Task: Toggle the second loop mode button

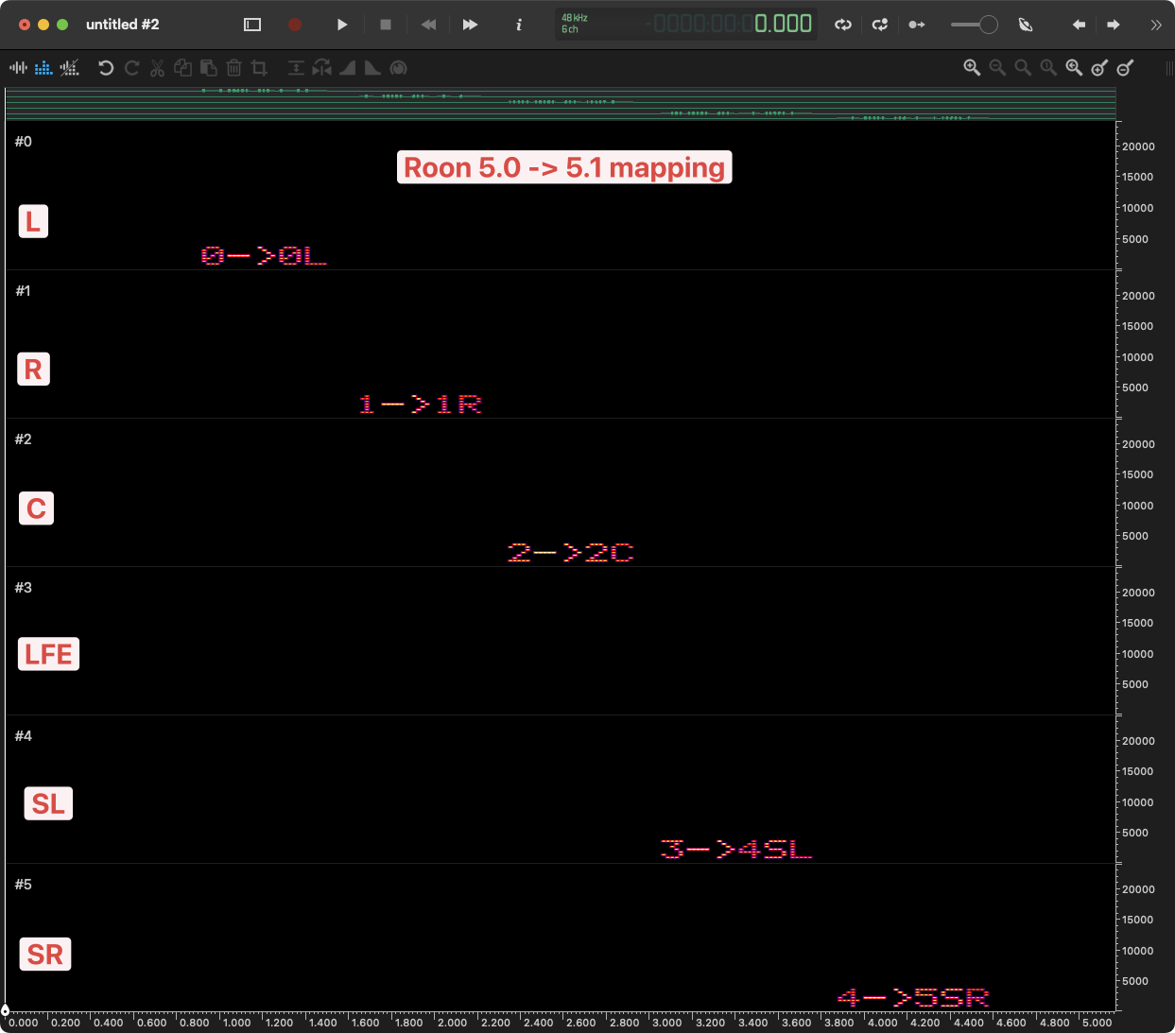Action: click(880, 25)
